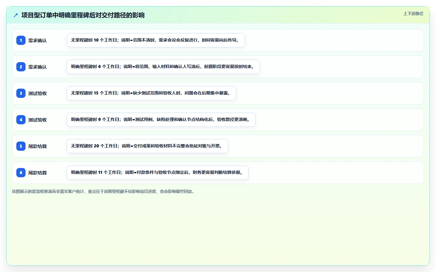Viewport: 436px width, 272px height.
Task: Open the 无里程碑时 15 个工作日 description box
Action: [151, 93]
